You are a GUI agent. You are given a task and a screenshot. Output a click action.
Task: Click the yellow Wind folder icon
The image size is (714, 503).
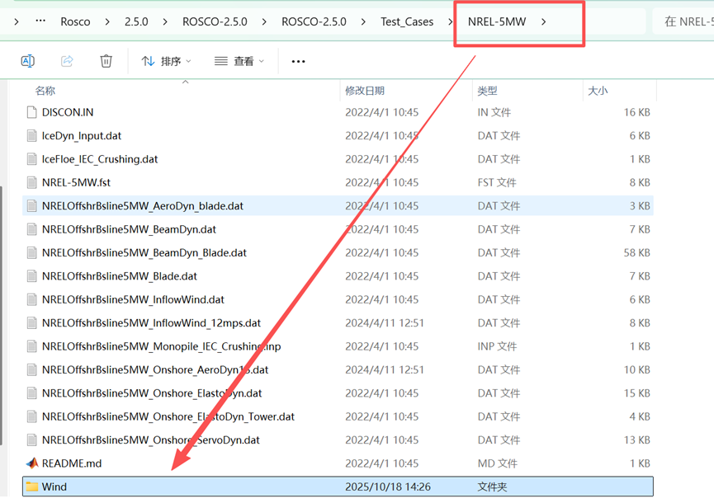click(x=32, y=487)
